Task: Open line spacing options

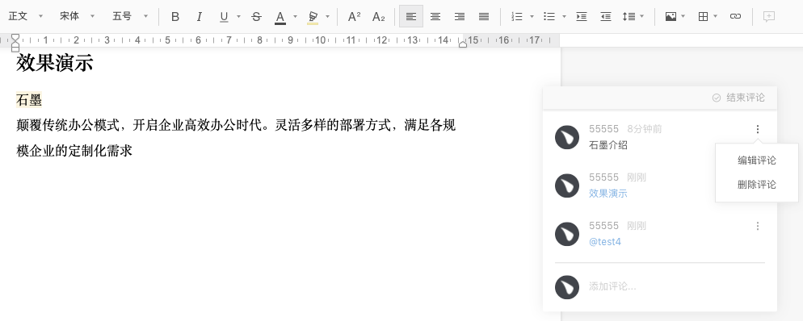Action: (x=629, y=16)
